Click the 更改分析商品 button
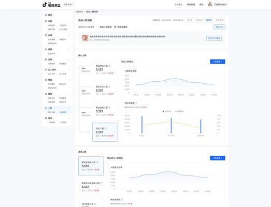This screenshot has width=271, height=207. point(214,38)
